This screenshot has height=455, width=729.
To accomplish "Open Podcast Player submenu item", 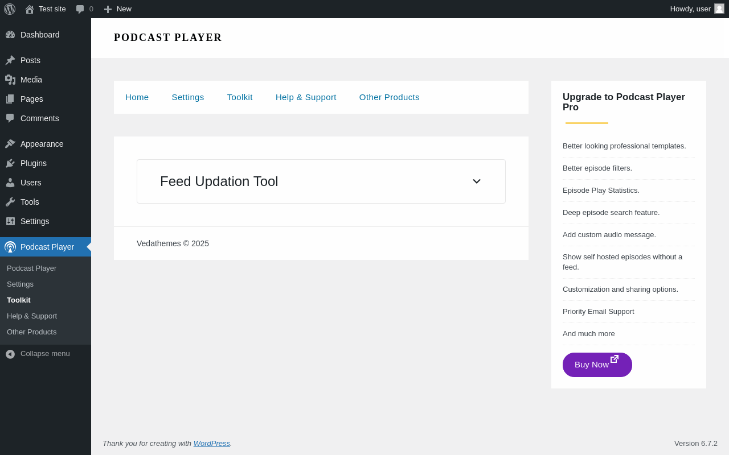I will [x=32, y=268].
